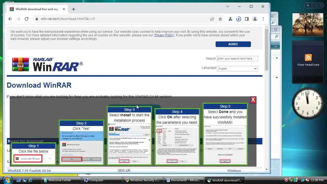
Task: Open the Chrome profile avatar
Action: (x=255, y=19)
